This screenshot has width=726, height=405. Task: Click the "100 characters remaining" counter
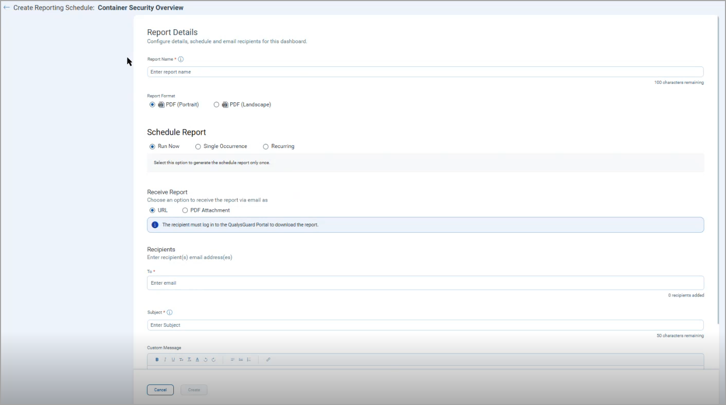point(679,82)
